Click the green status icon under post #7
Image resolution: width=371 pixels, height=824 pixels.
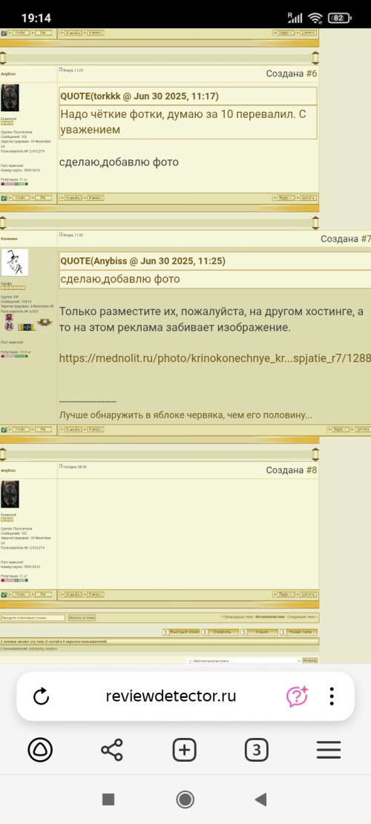pyautogui.click(x=4, y=429)
